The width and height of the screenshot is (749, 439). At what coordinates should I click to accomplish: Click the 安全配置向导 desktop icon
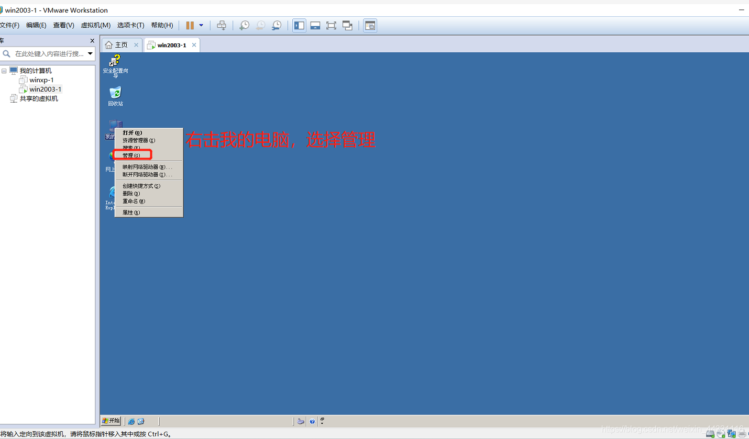(x=115, y=65)
